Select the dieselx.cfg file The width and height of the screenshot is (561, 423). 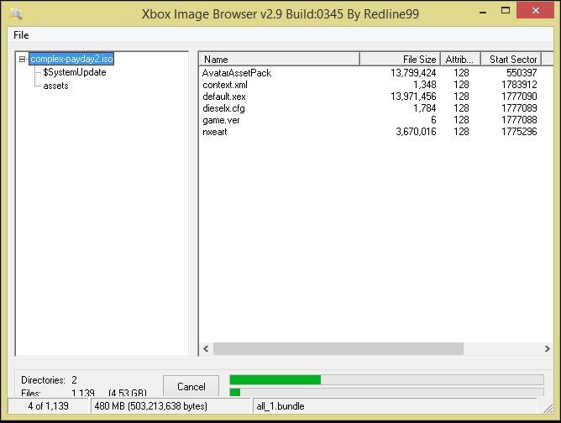point(224,108)
